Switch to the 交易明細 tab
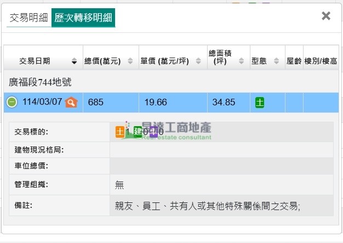The image size is (343, 243). coord(28,18)
